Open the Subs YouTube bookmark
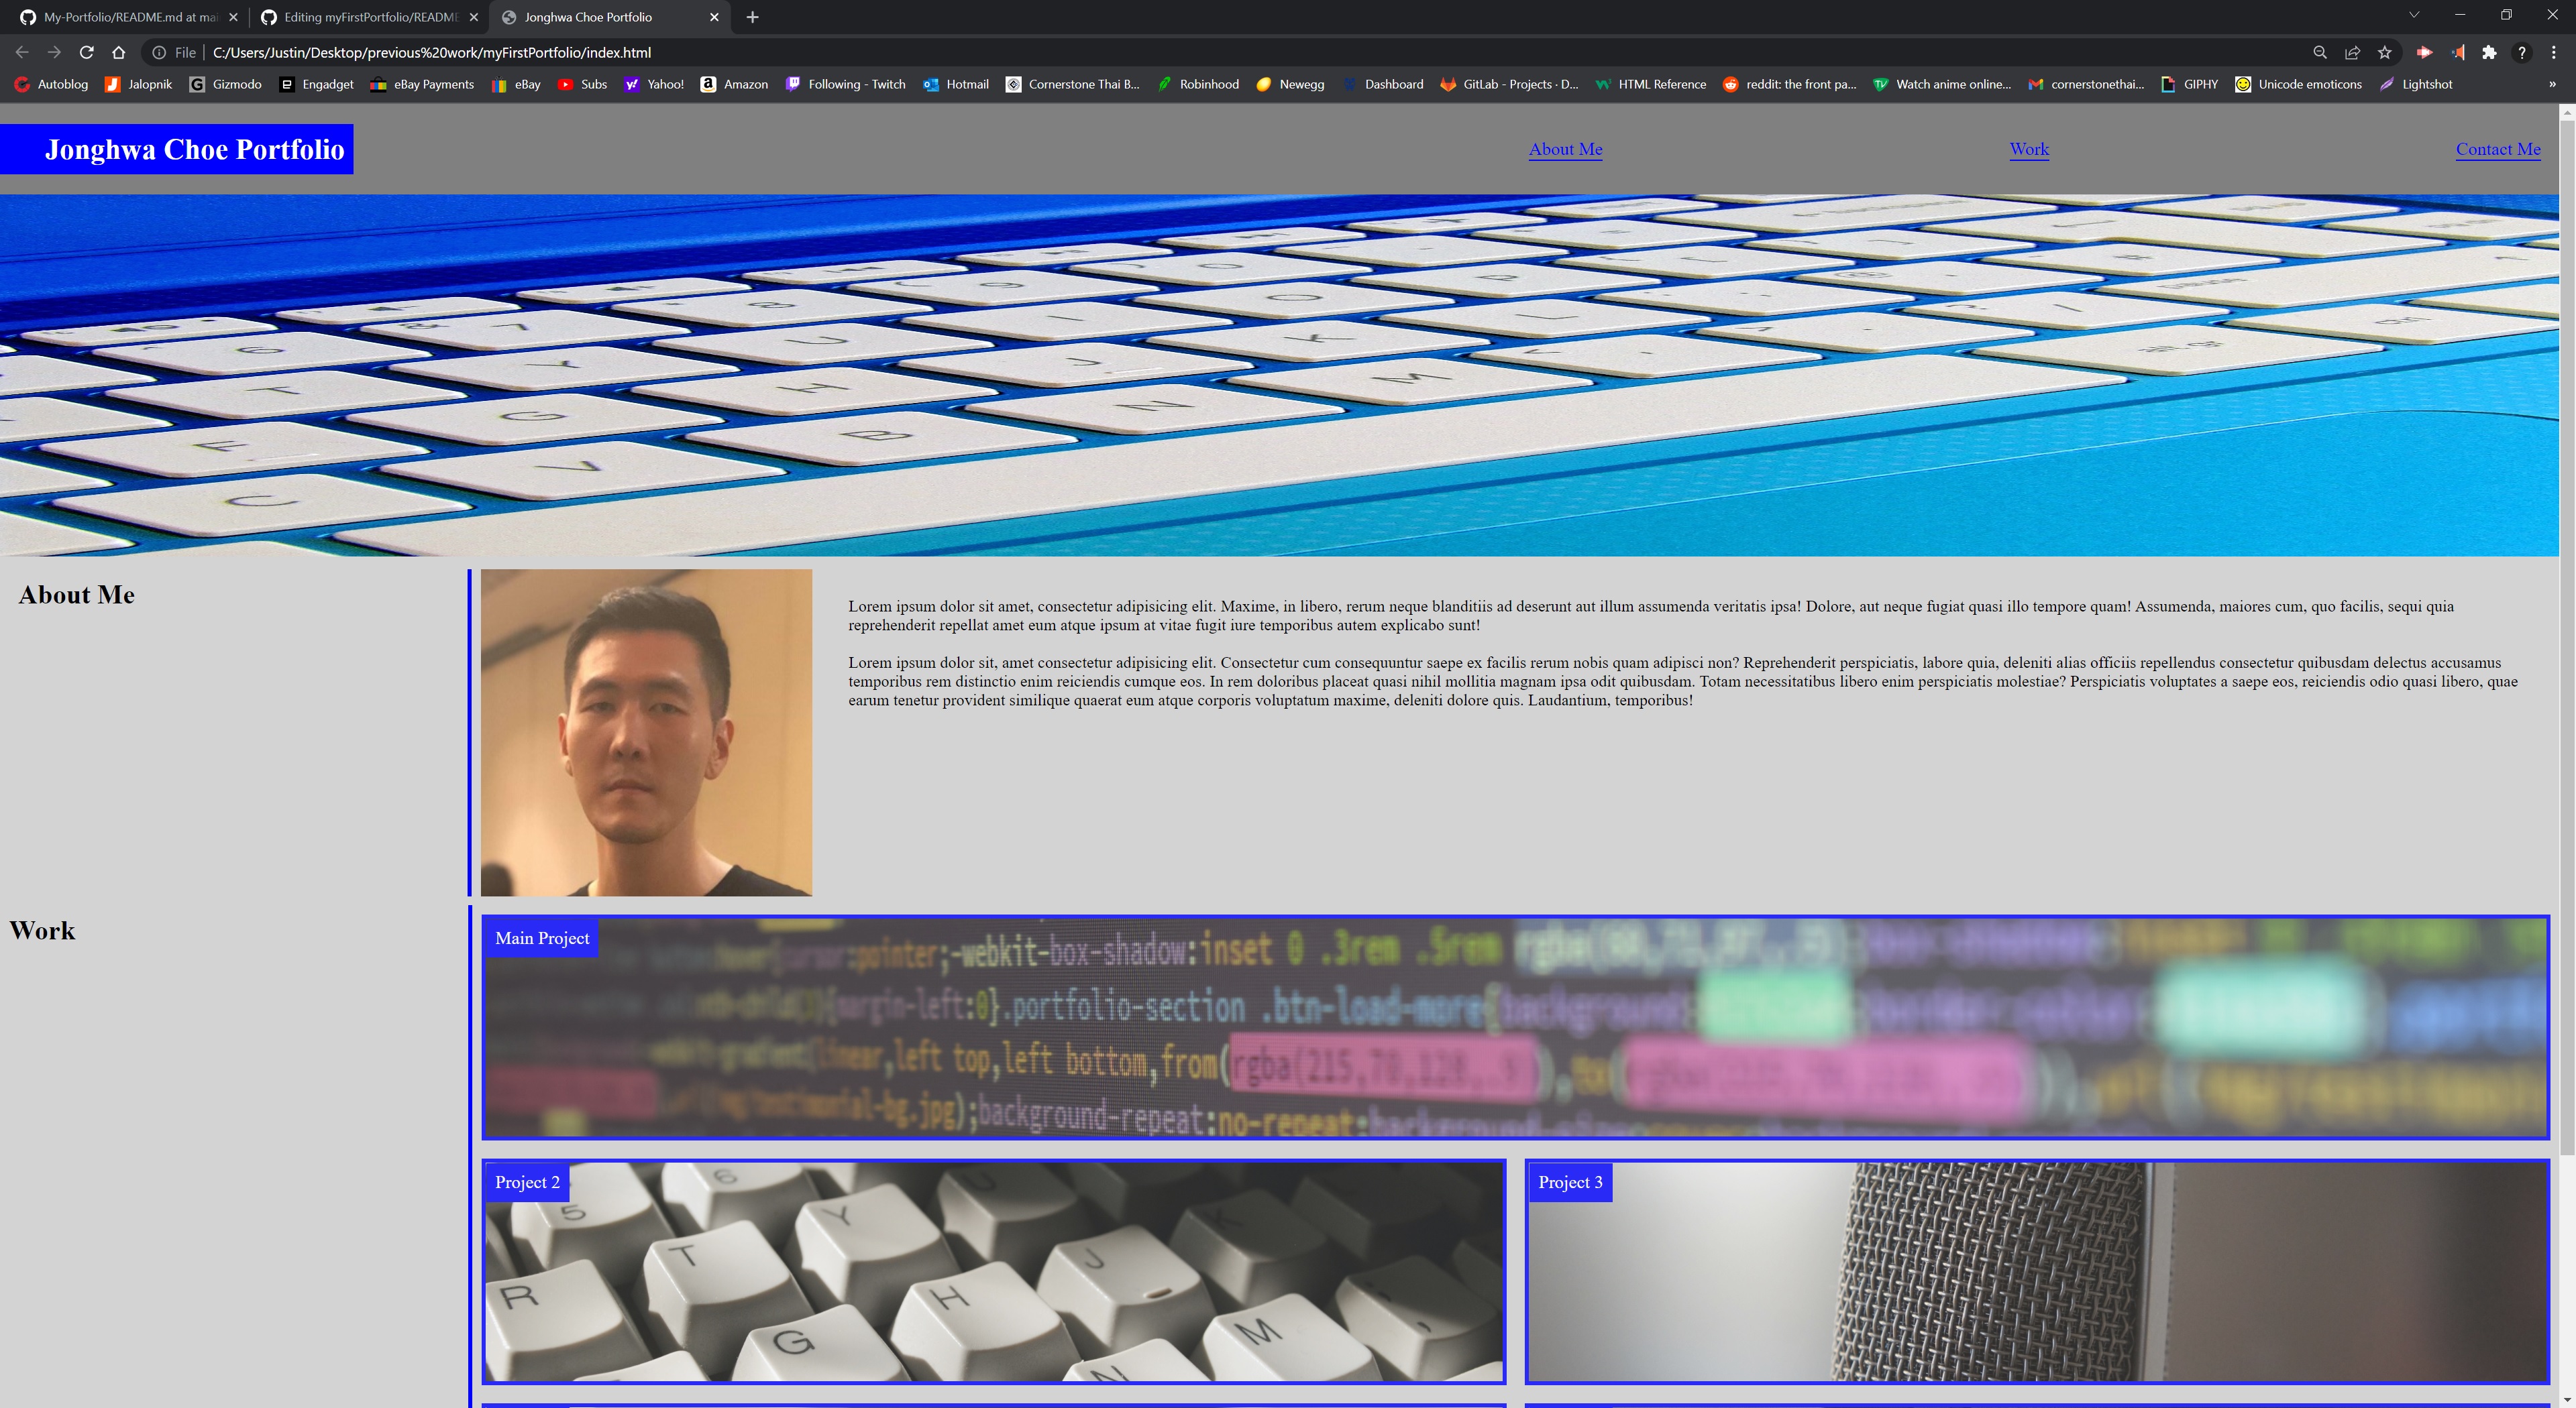Screen dimensions: 2576x1408 (582, 84)
